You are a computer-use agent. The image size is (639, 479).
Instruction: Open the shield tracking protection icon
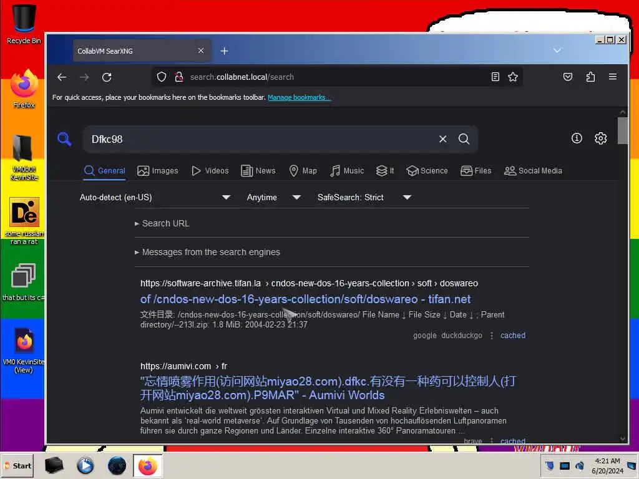162,77
